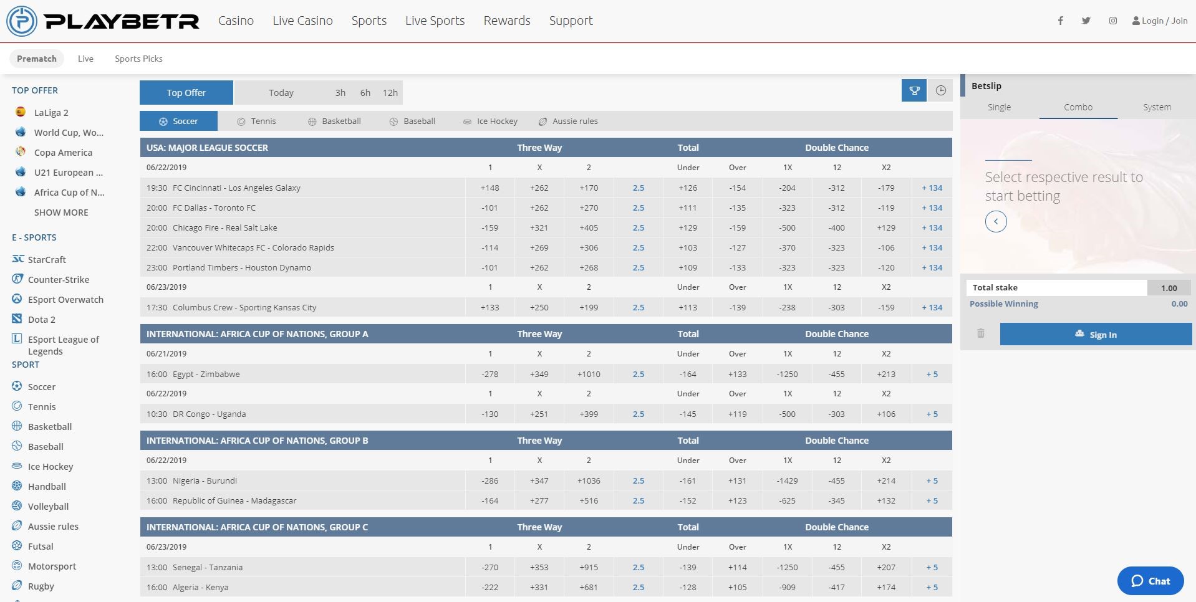Pick +148 odds for FC Cincinnati win
Viewport: 1196px width, 602px height.
(490, 188)
